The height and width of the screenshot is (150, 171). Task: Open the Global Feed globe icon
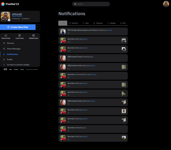coord(33,35)
